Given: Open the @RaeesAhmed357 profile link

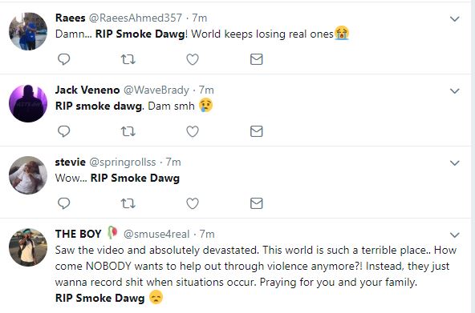Looking at the screenshot, I should 135,18.
